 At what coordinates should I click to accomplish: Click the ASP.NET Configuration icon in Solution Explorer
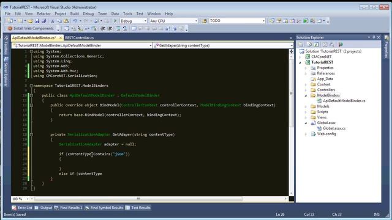click(x=340, y=45)
